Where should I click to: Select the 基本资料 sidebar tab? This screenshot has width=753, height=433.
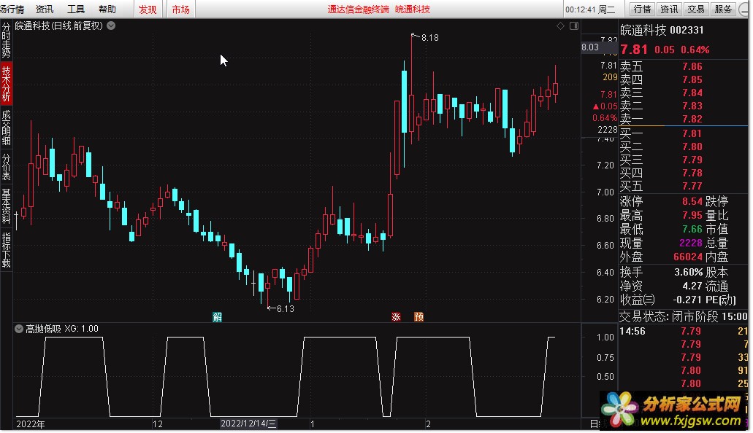pyautogui.click(x=7, y=206)
